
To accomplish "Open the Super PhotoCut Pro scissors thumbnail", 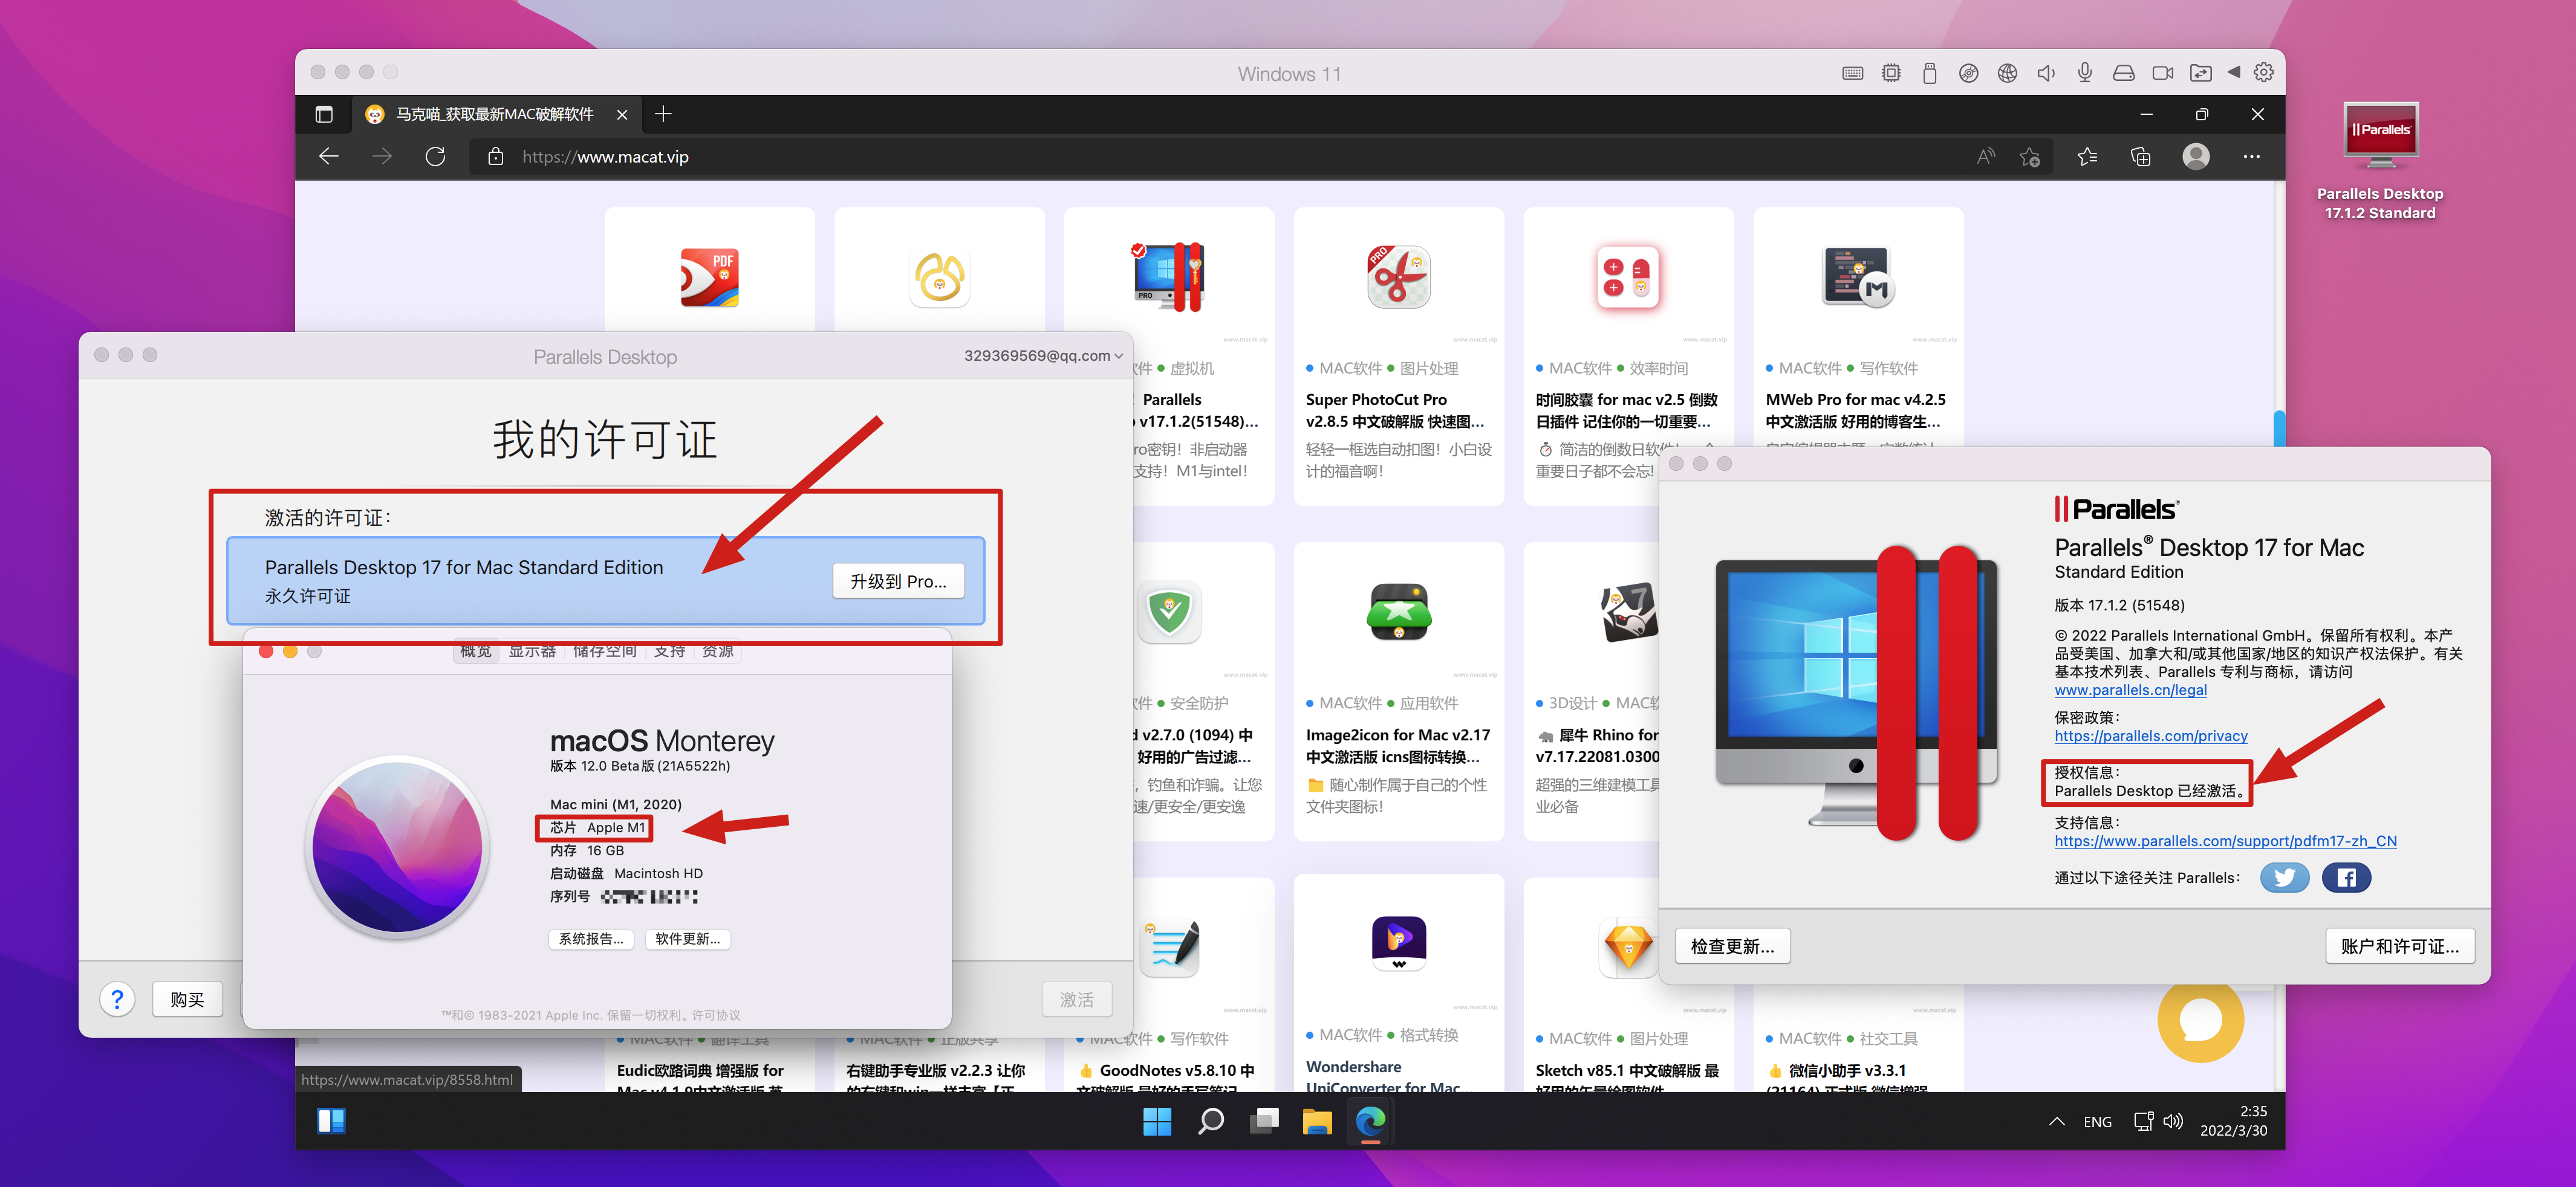I will (1398, 277).
